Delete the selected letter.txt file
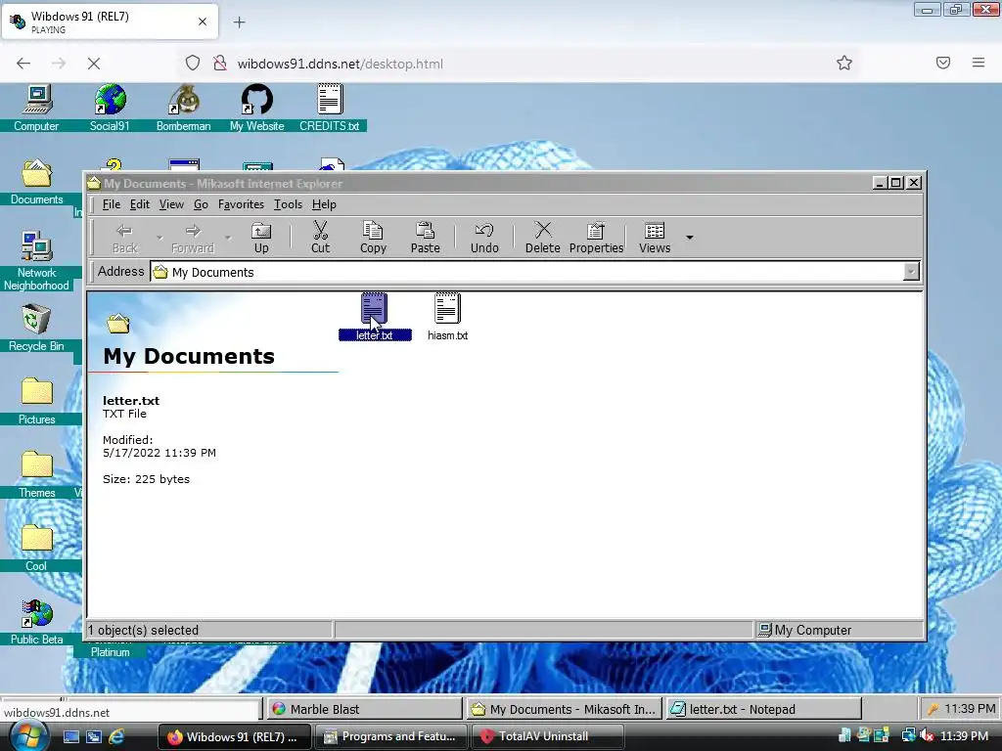1002x751 pixels. [542, 238]
